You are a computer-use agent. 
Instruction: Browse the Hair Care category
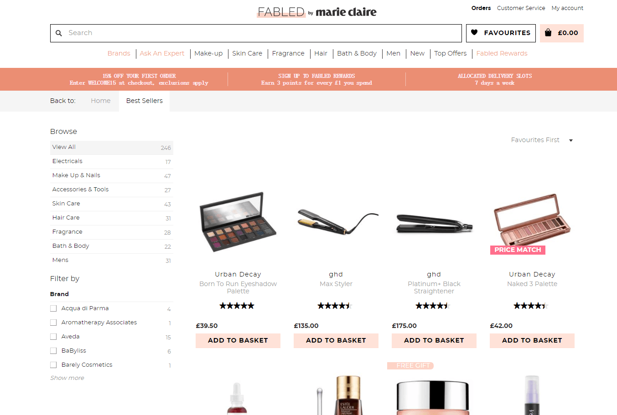coord(112,218)
